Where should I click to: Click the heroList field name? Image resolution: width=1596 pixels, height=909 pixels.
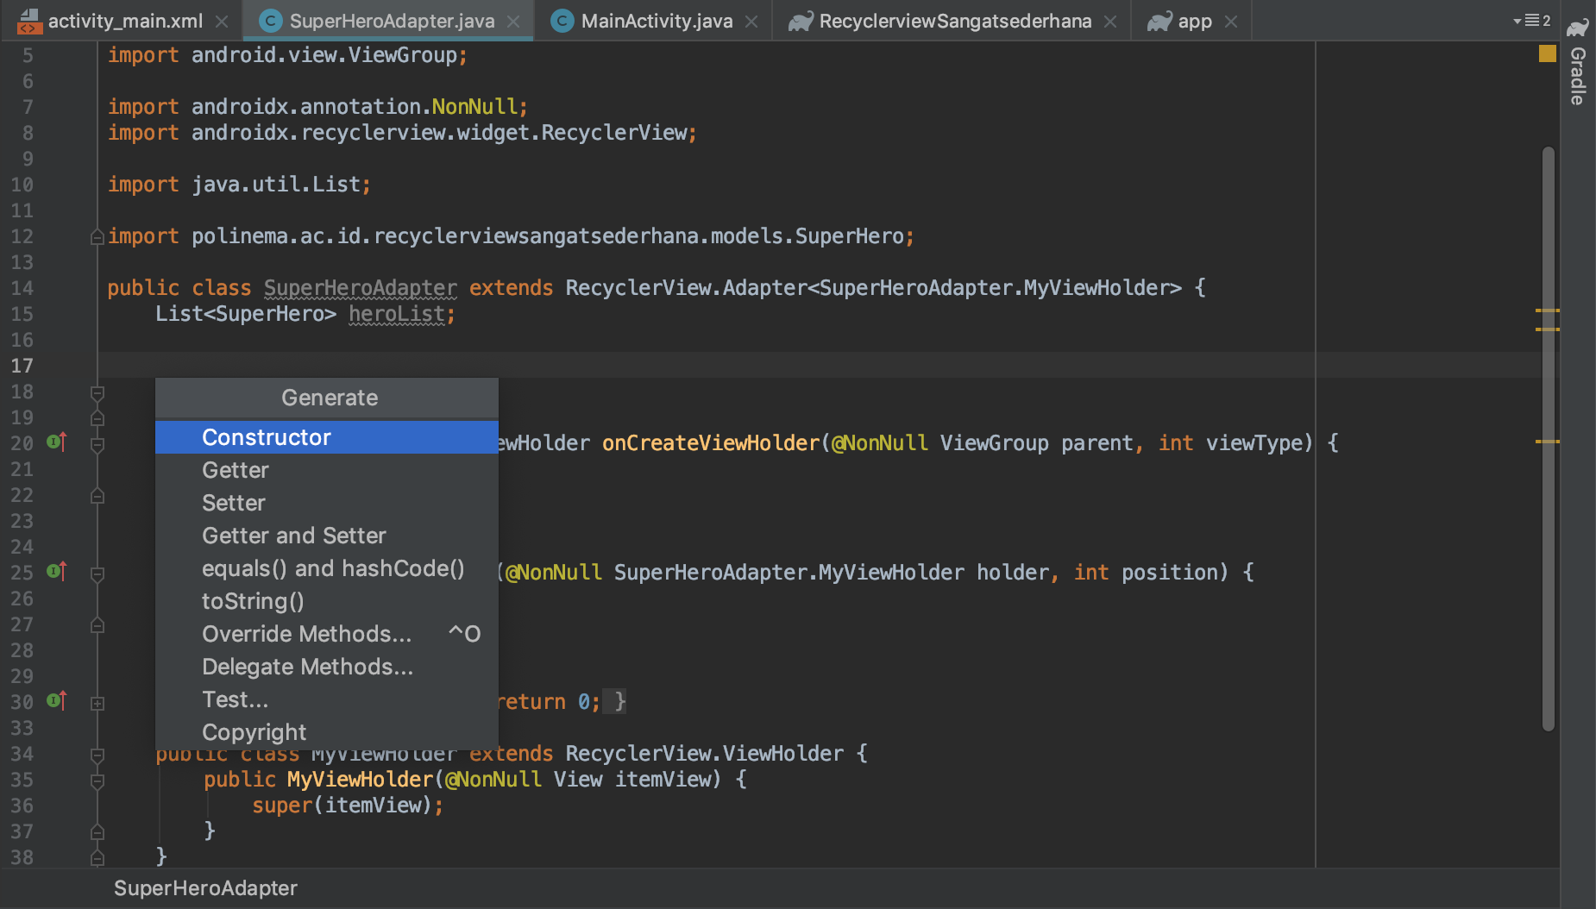pos(397,314)
